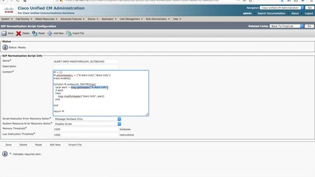This screenshot has width=315, height=177.
Task: Open the User Management menu
Action: click(x=131, y=19)
